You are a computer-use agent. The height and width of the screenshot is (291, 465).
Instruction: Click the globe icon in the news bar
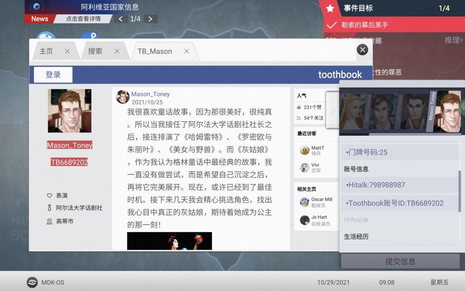pyautogui.click(x=37, y=6)
